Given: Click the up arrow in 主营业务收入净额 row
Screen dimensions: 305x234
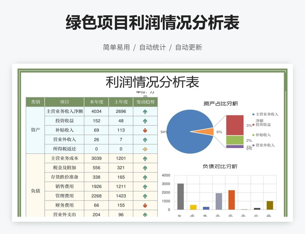Looking at the screenshot, I should coord(145,111).
